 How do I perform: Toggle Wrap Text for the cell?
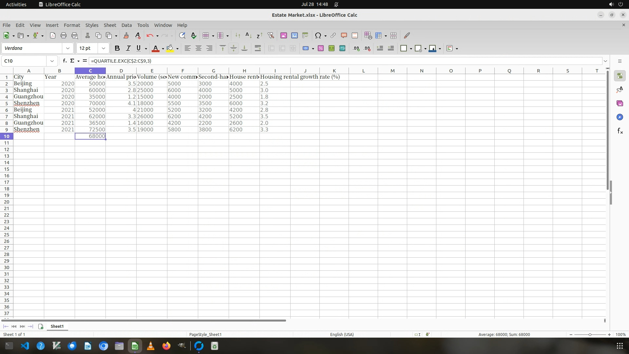coord(258,49)
